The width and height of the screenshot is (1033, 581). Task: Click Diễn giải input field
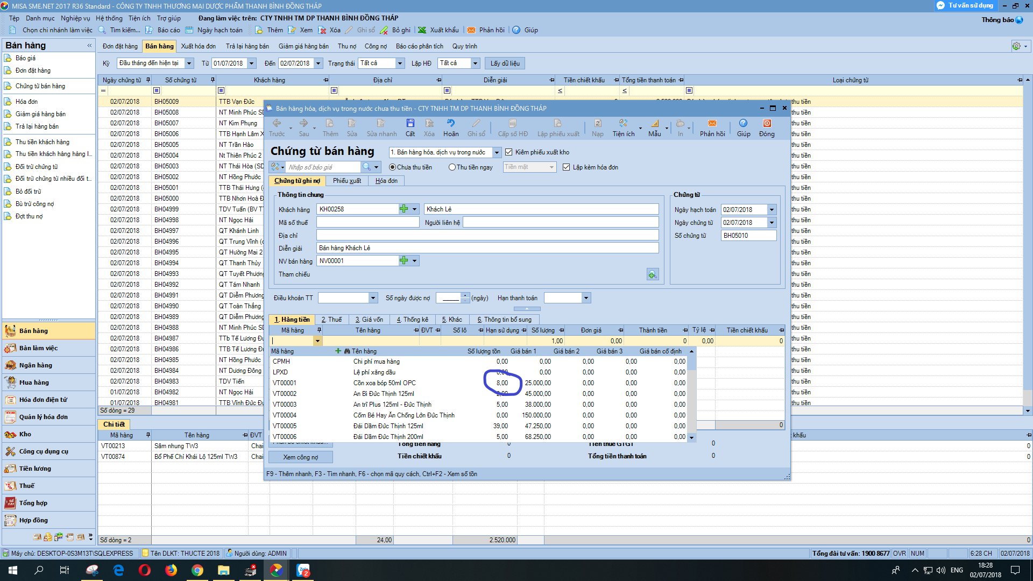(x=487, y=248)
